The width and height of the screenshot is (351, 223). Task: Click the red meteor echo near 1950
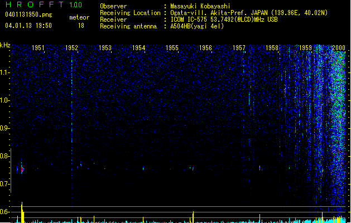[22, 169]
